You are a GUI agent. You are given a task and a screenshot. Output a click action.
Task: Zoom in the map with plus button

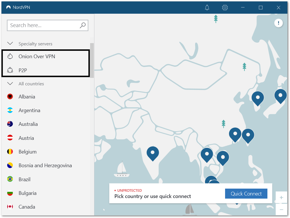pyautogui.click(x=281, y=197)
